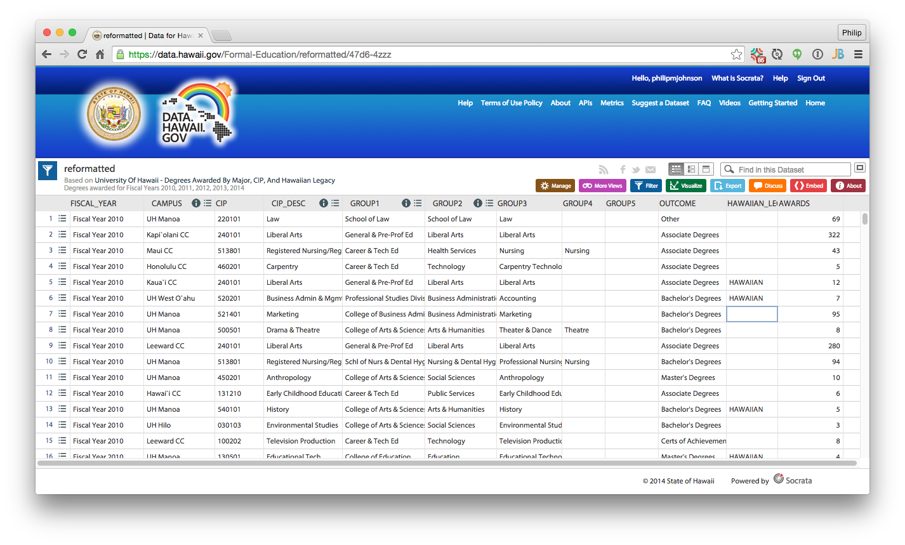Switch to rich list view

pos(691,169)
